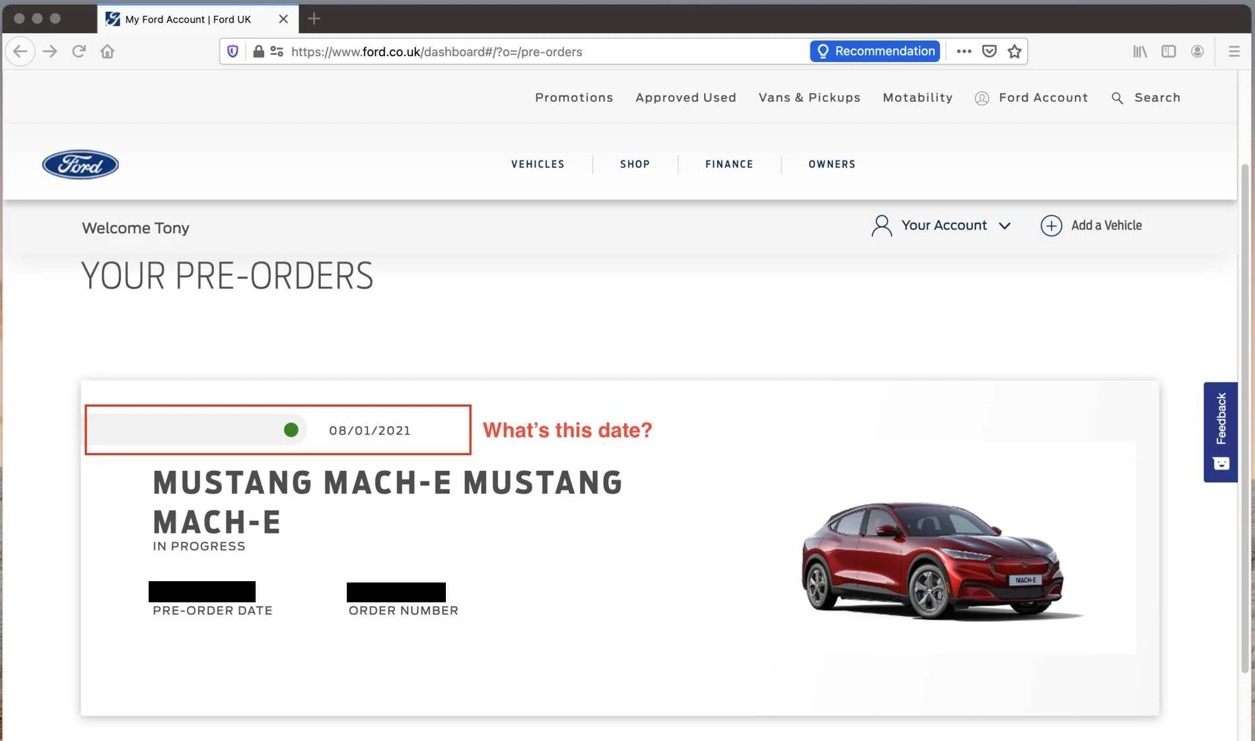Click the Add a Vehicle plus icon

(x=1051, y=226)
